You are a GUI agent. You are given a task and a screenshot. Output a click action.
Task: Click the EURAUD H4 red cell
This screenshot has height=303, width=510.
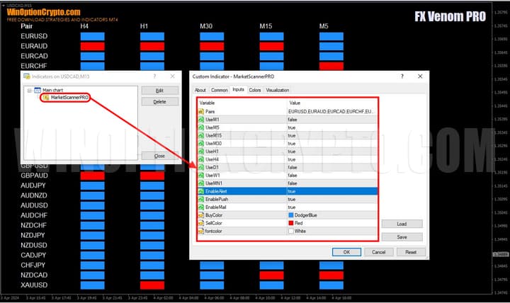92,46
